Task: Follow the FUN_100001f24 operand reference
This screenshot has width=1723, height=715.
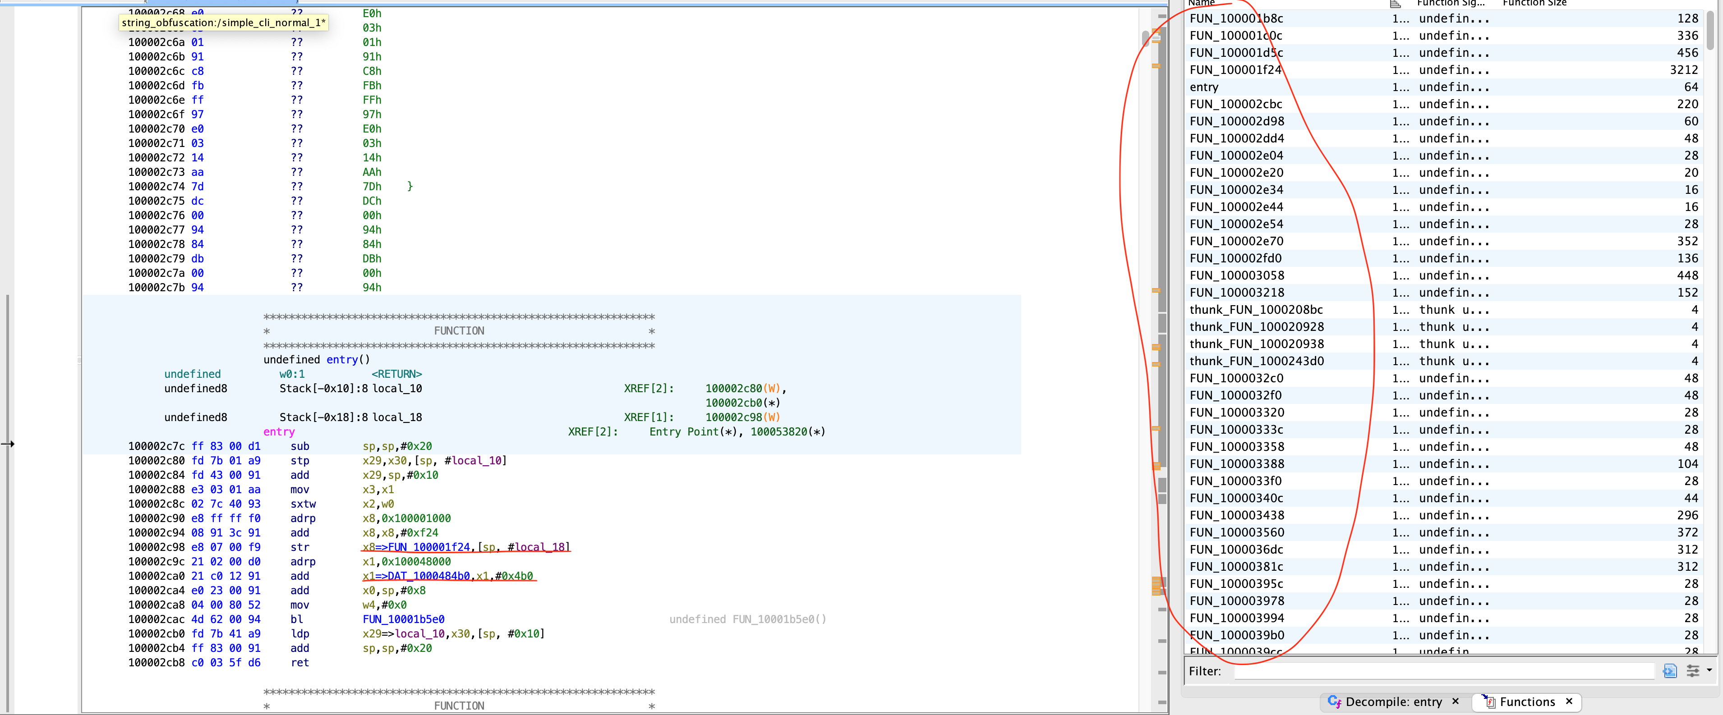Action: (429, 547)
